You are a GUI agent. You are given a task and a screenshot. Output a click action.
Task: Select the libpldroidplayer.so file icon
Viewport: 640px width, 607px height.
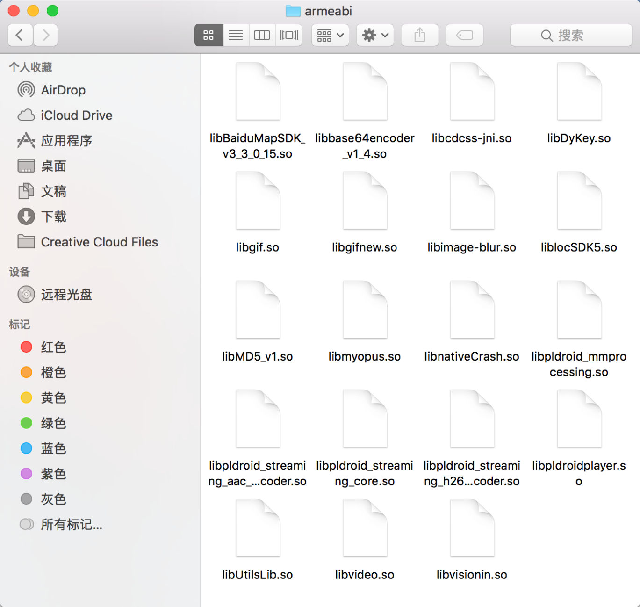point(579,419)
